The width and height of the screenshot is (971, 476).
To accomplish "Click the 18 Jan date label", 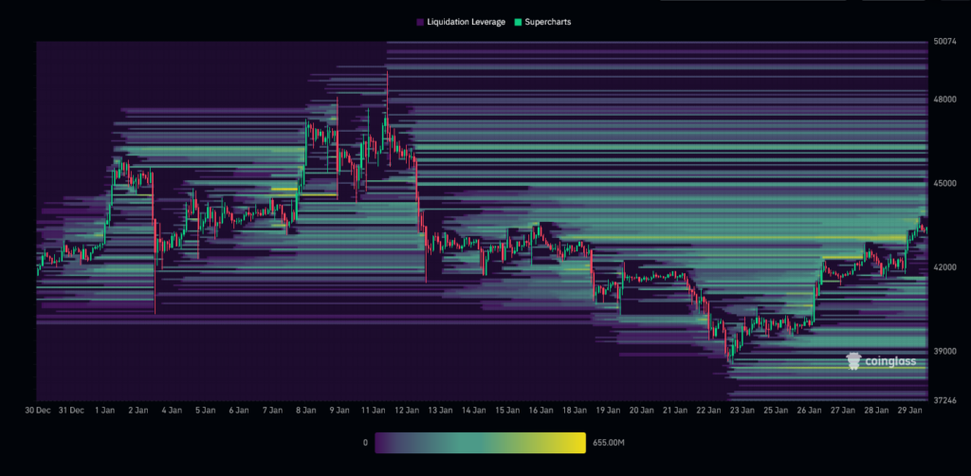I will [x=575, y=410].
